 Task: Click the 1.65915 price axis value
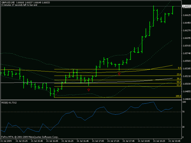(187, 46)
